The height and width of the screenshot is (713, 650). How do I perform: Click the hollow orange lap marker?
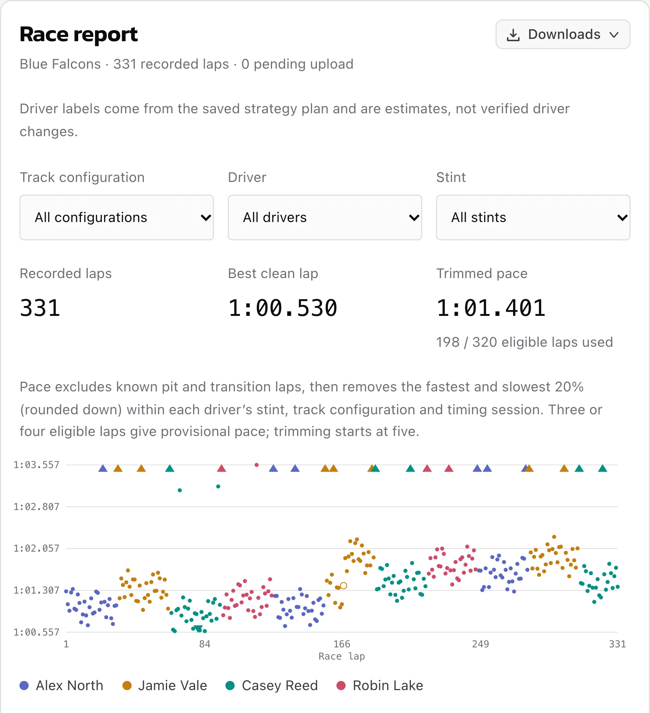pos(343,586)
